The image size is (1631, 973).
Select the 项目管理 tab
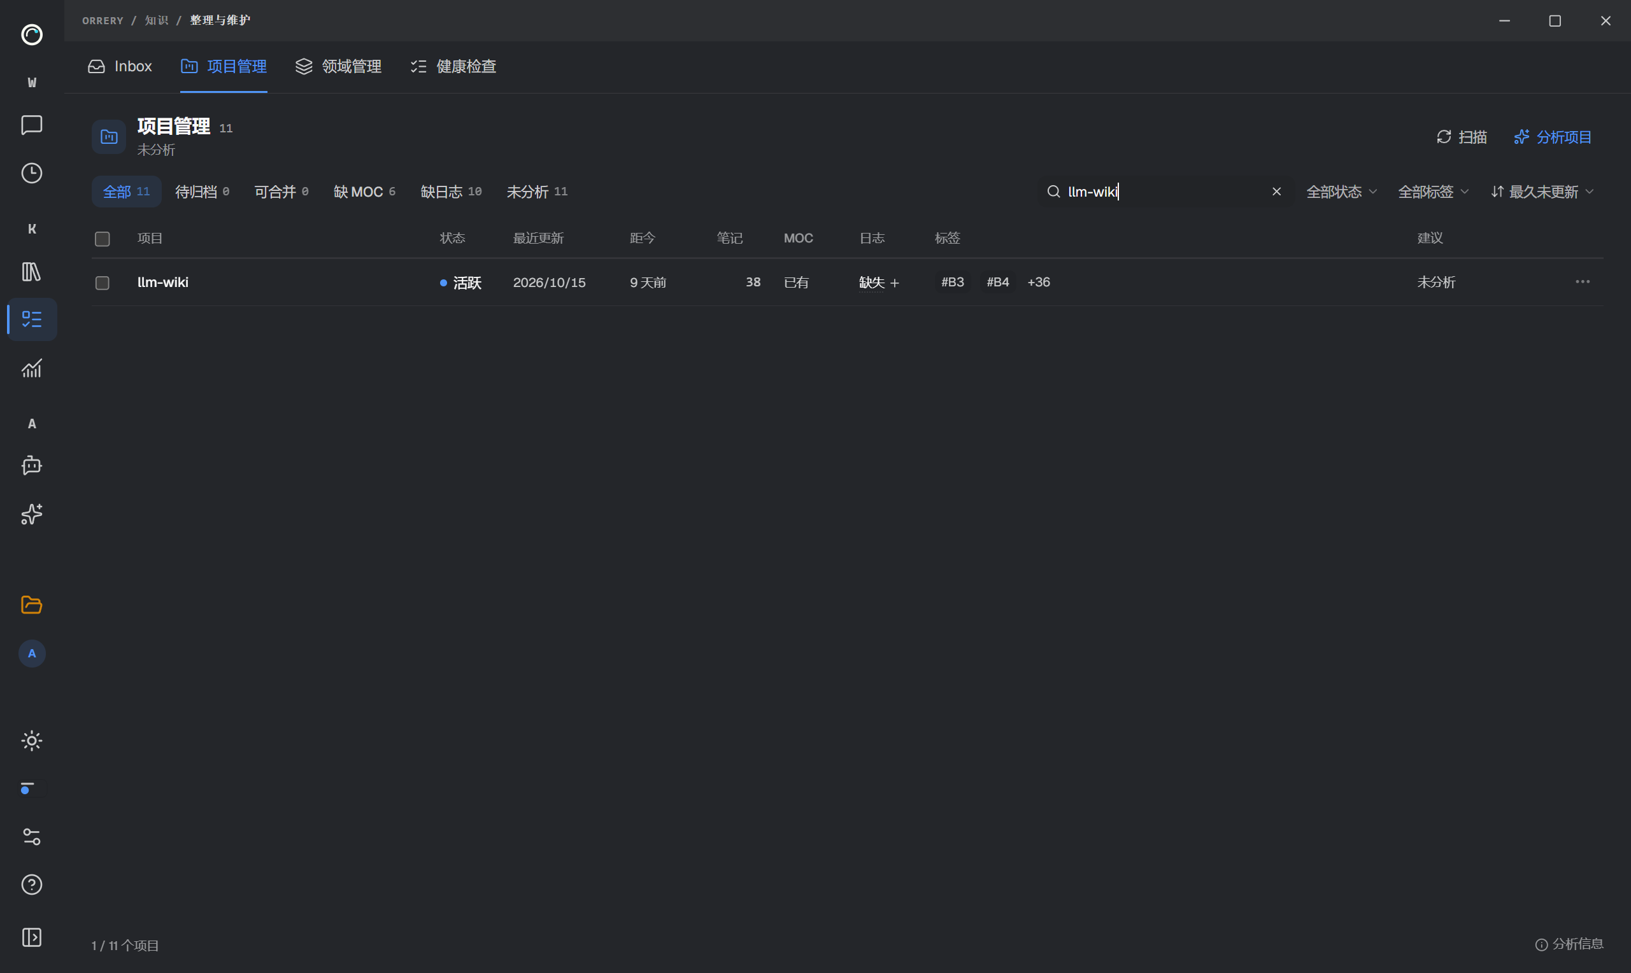pyautogui.click(x=224, y=66)
